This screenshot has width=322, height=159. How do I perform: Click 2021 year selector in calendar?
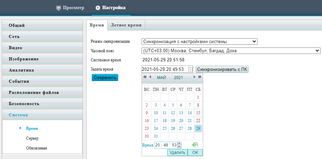(x=178, y=78)
